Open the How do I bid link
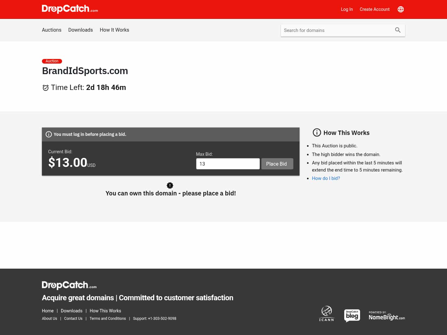447x335 pixels. click(x=326, y=178)
